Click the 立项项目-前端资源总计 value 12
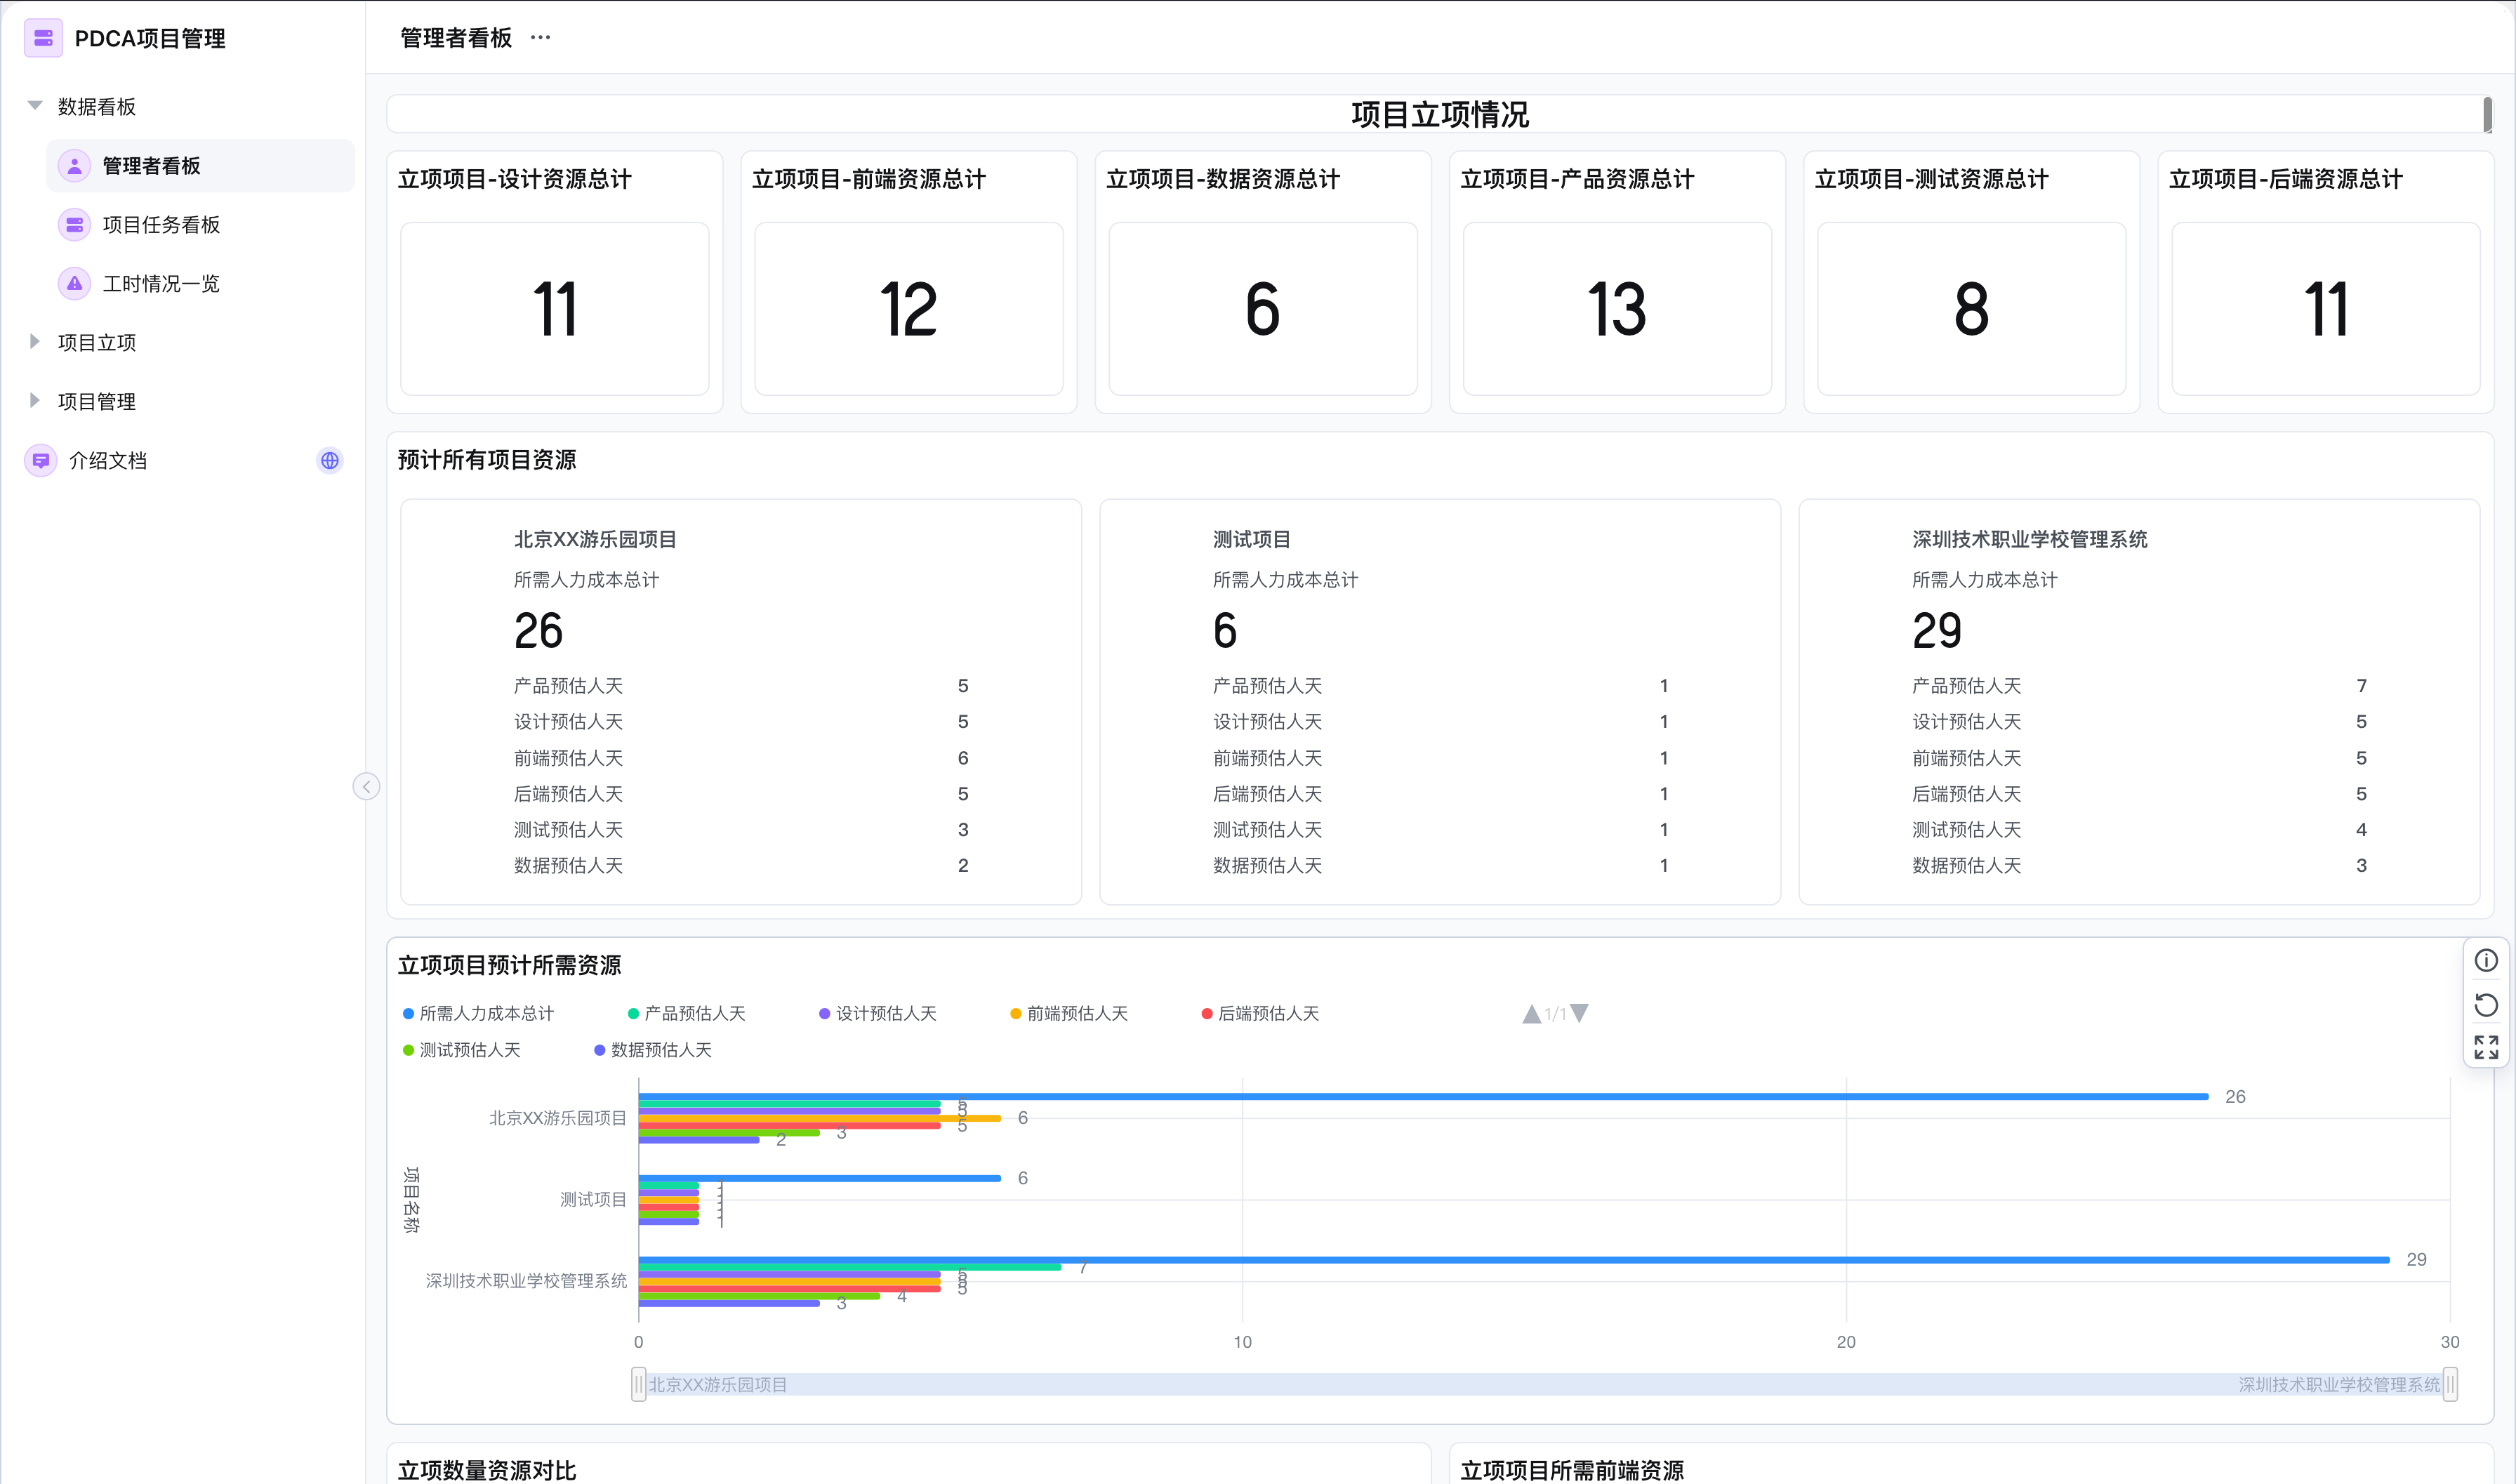 pyautogui.click(x=909, y=309)
